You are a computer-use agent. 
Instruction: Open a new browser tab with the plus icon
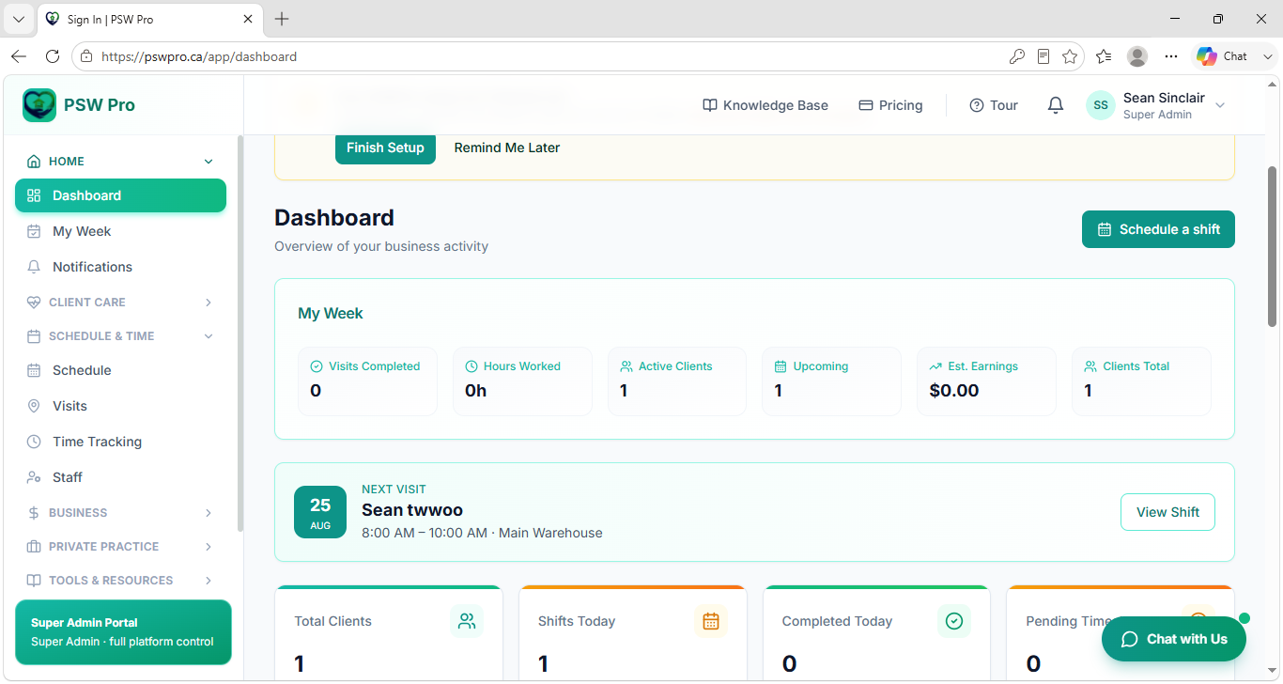[282, 19]
